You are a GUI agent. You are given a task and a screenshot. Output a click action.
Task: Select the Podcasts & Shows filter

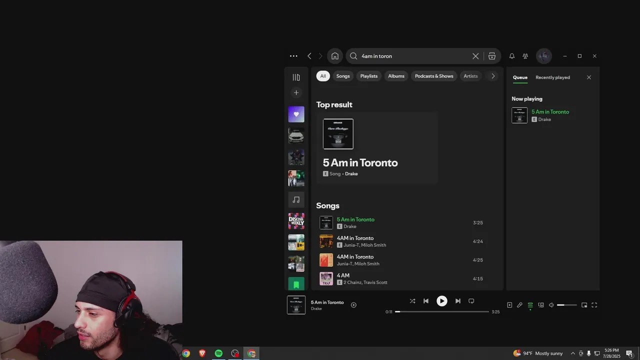pos(434,76)
